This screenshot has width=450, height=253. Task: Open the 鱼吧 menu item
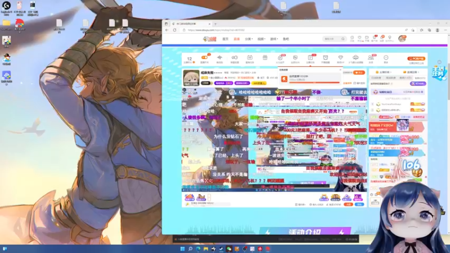pos(286,39)
